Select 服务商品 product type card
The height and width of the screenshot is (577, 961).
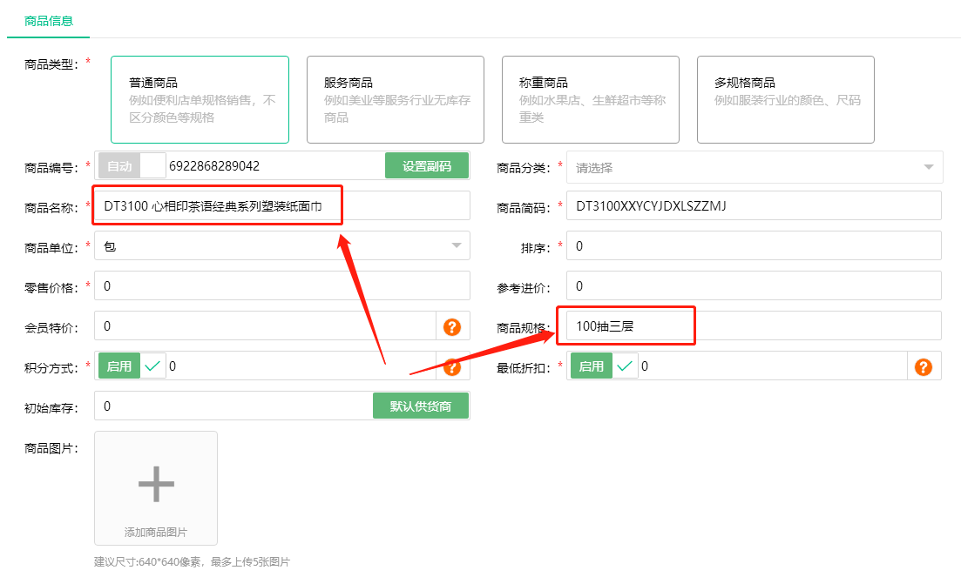[x=395, y=99]
